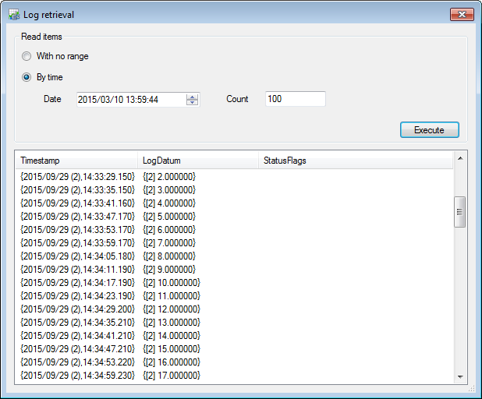
Task: Select the row with timestamp 14:33:29.150
Action: pos(77,177)
